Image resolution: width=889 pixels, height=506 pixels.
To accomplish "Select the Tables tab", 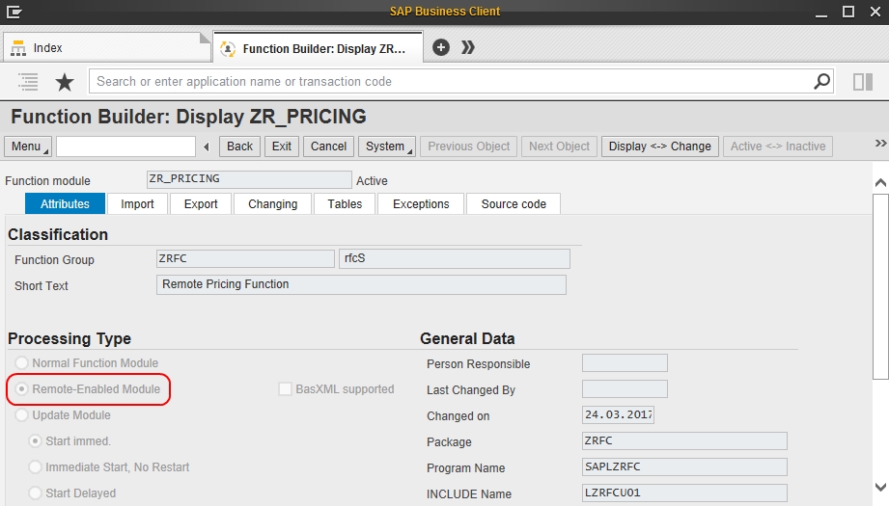I will pos(345,203).
